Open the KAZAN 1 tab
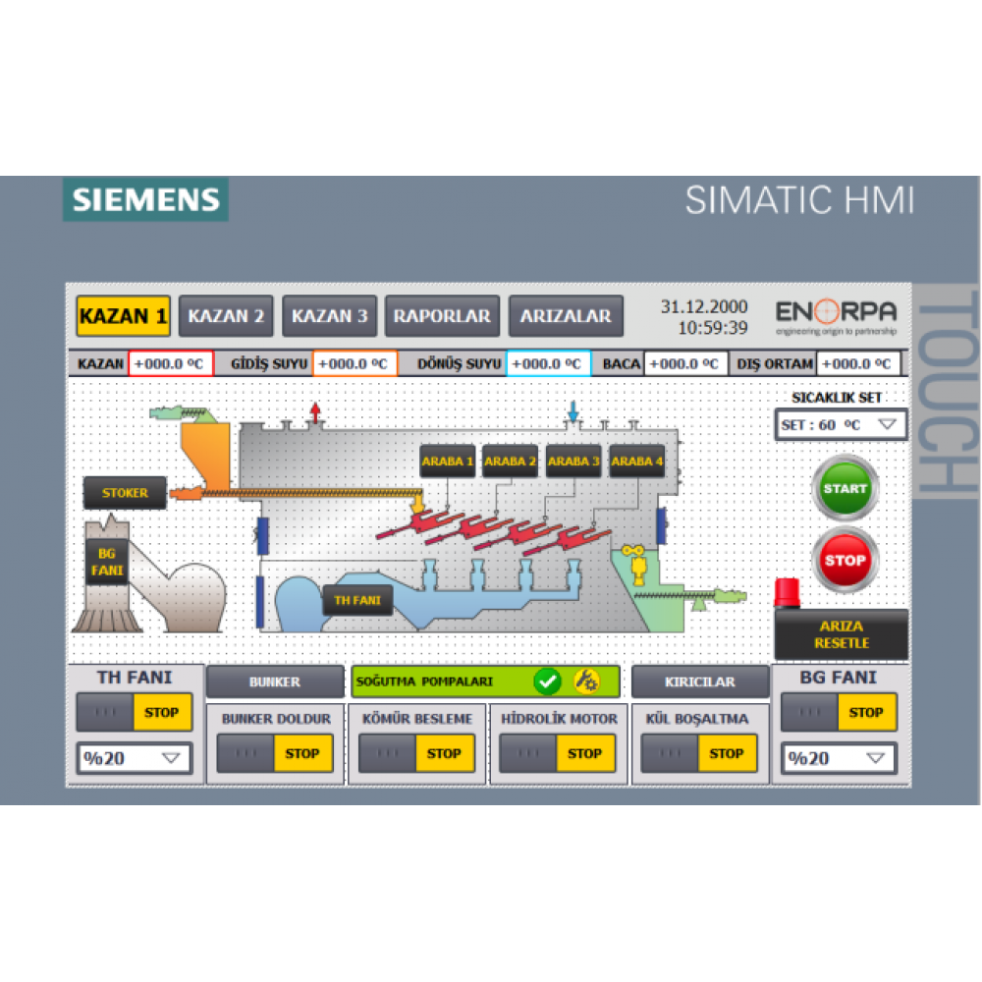 (x=124, y=315)
